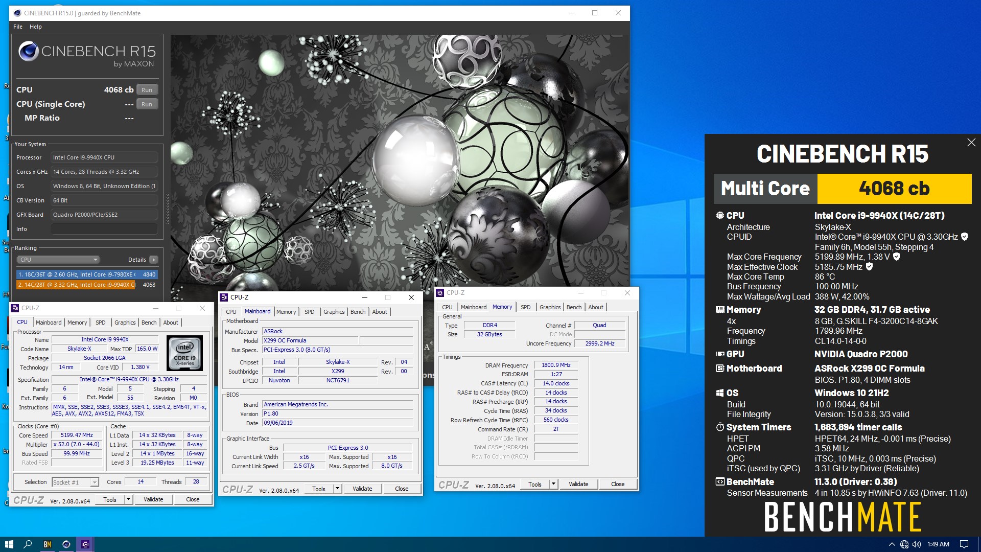Click the 1:49 AM taskbar clock
The height and width of the screenshot is (552, 981).
(x=938, y=544)
